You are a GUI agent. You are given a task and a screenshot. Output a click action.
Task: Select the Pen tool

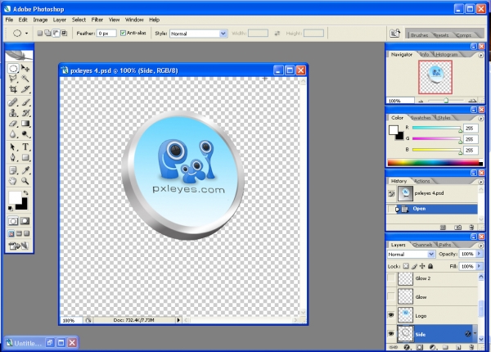[x=13, y=157]
